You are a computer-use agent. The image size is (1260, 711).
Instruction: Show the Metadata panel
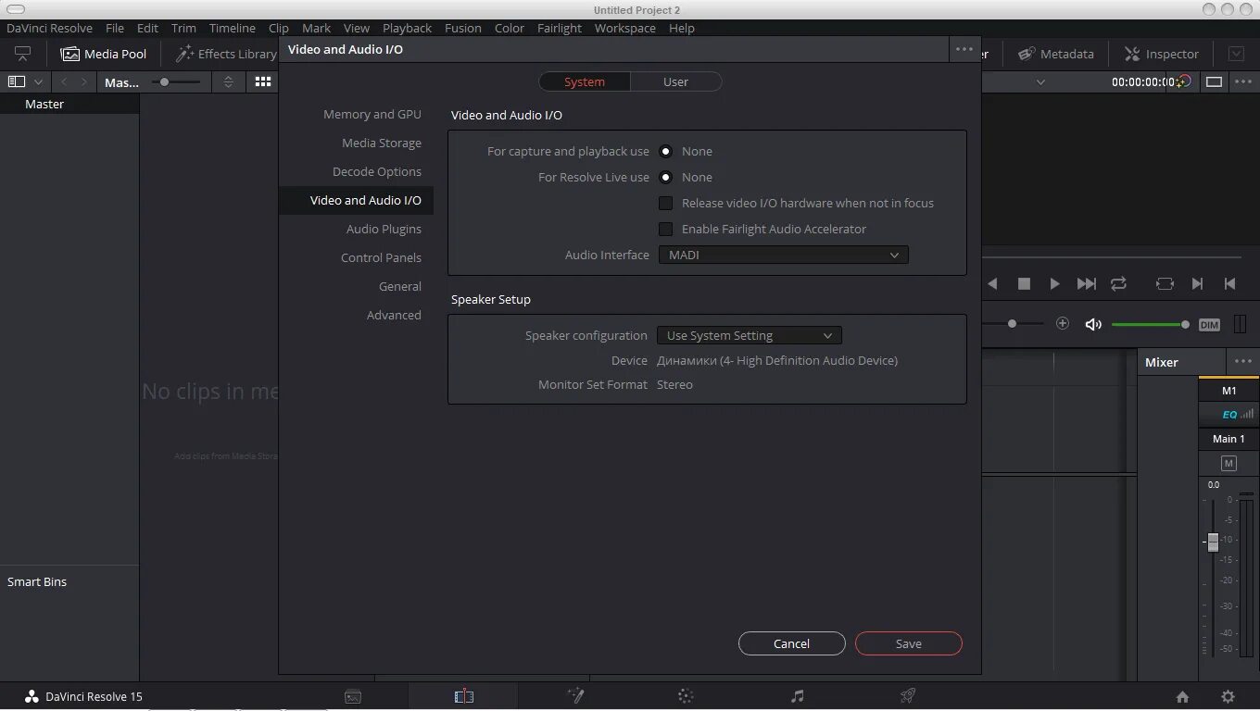coord(1056,54)
